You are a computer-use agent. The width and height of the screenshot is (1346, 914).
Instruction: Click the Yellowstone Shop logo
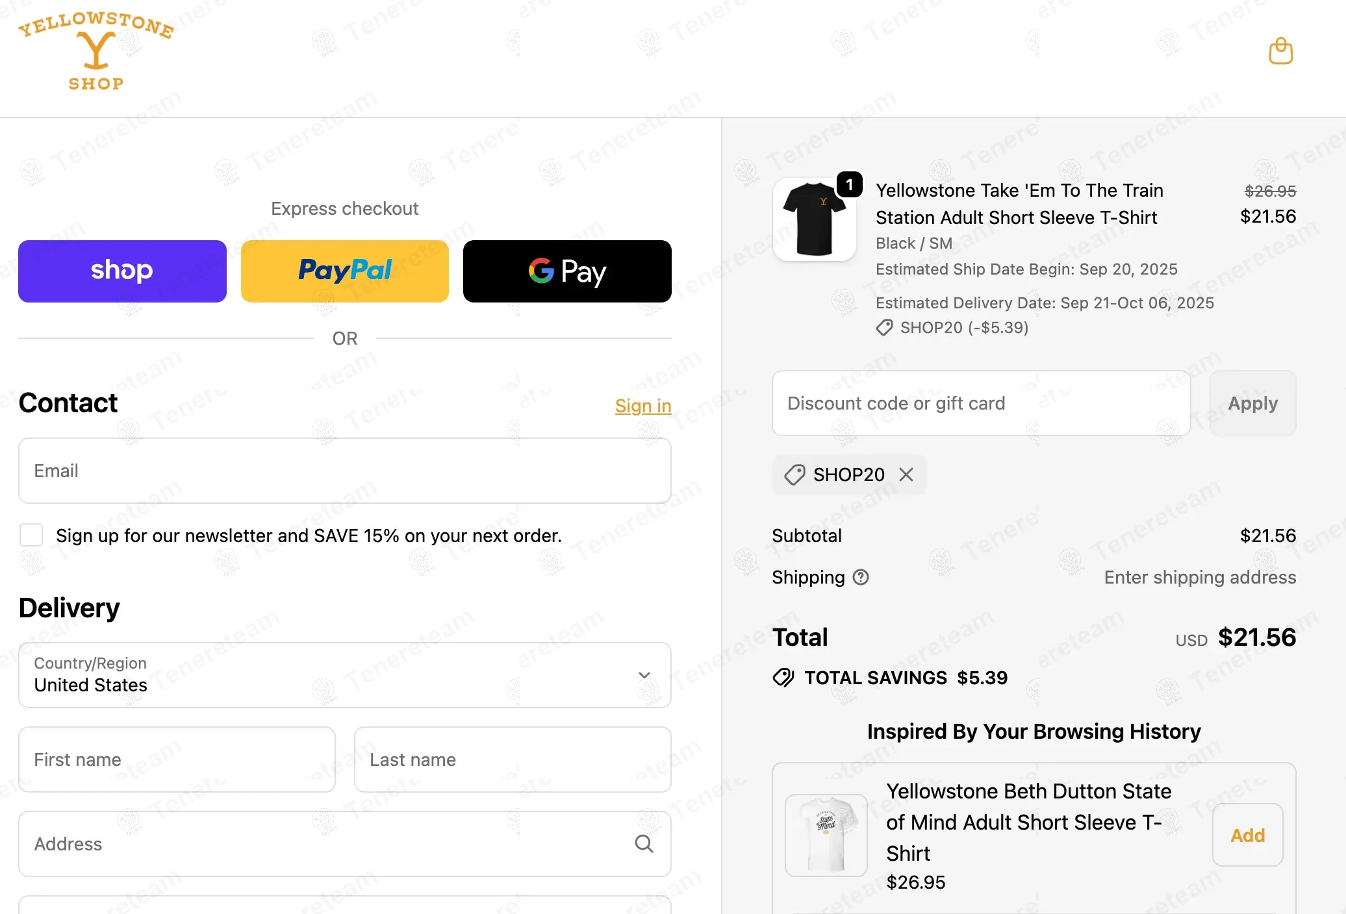click(96, 51)
